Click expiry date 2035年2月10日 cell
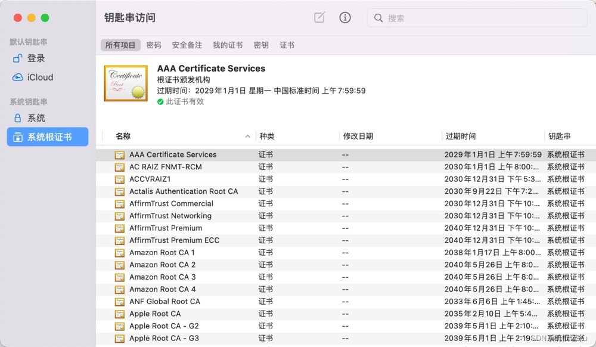596x347 pixels. pyautogui.click(x=491, y=314)
